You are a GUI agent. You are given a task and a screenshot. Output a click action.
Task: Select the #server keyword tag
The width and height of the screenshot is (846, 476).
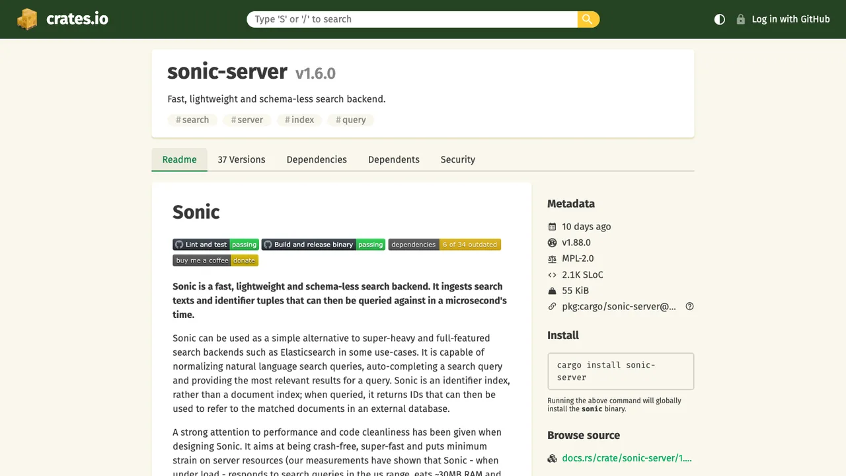[x=247, y=120]
